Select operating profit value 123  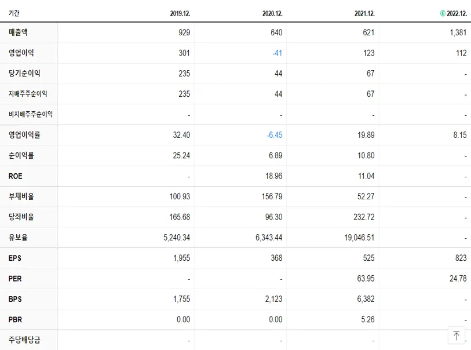point(369,53)
